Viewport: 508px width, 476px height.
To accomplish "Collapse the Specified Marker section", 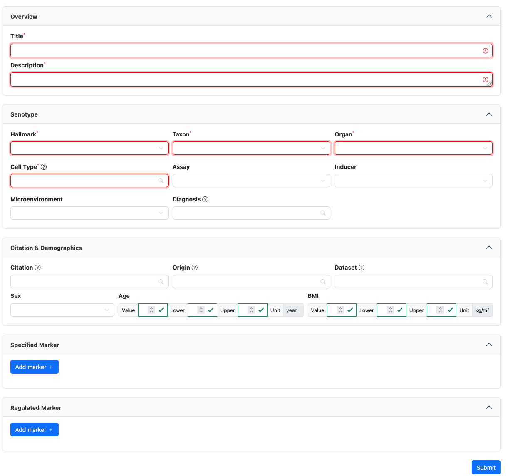I will (x=489, y=345).
